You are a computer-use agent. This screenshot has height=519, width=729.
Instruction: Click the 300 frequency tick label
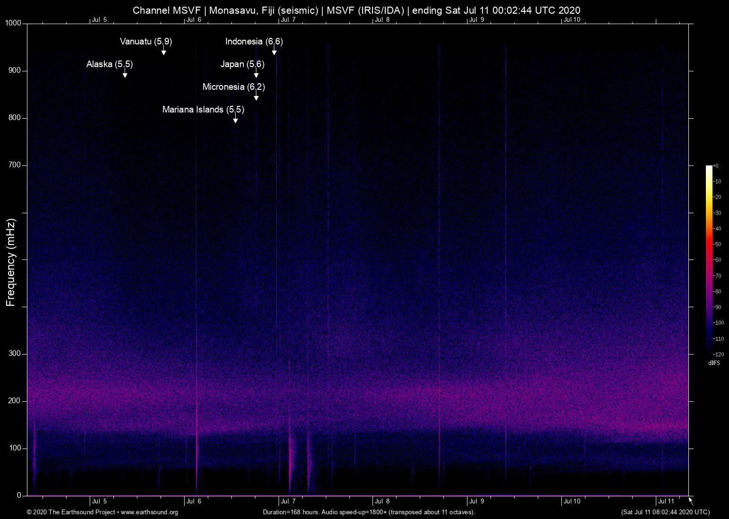15,353
